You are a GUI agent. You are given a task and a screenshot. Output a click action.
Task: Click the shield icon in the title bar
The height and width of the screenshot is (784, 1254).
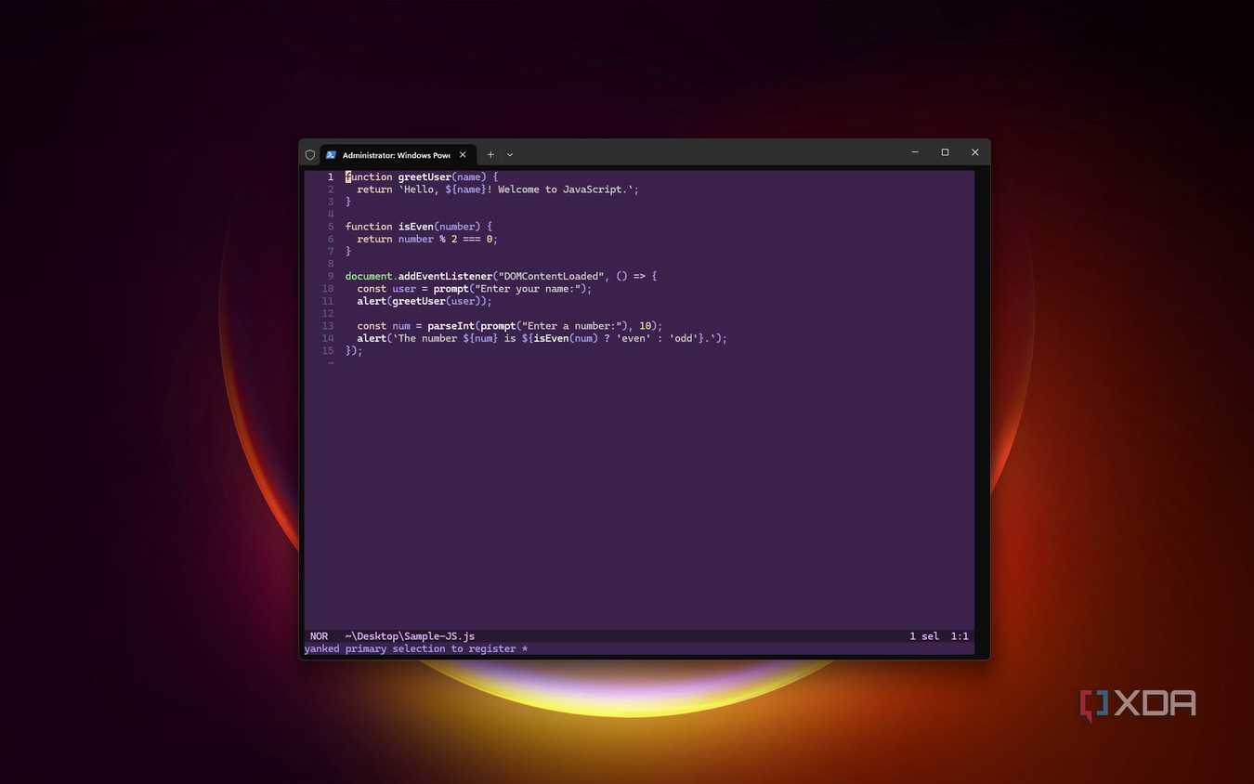310,155
